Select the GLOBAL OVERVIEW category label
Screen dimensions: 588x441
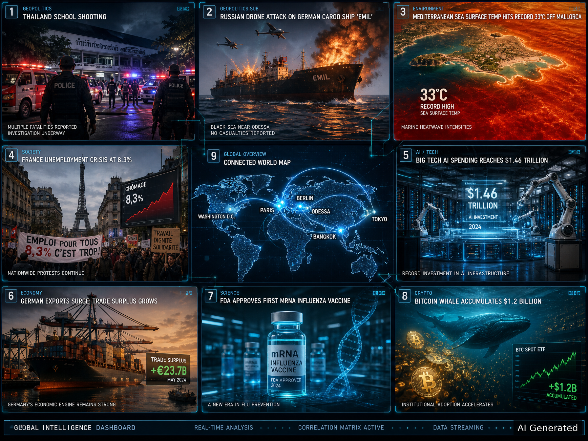[245, 154]
